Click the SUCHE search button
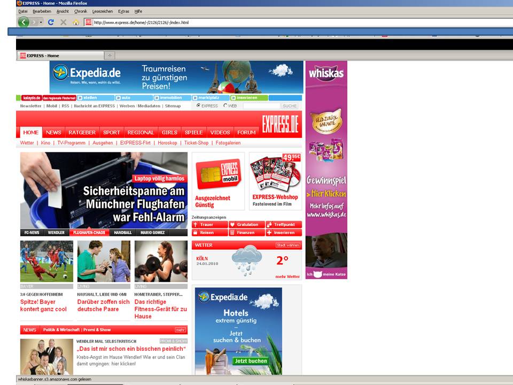Viewport: 513px width, 385px height. [x=290, y=106]
